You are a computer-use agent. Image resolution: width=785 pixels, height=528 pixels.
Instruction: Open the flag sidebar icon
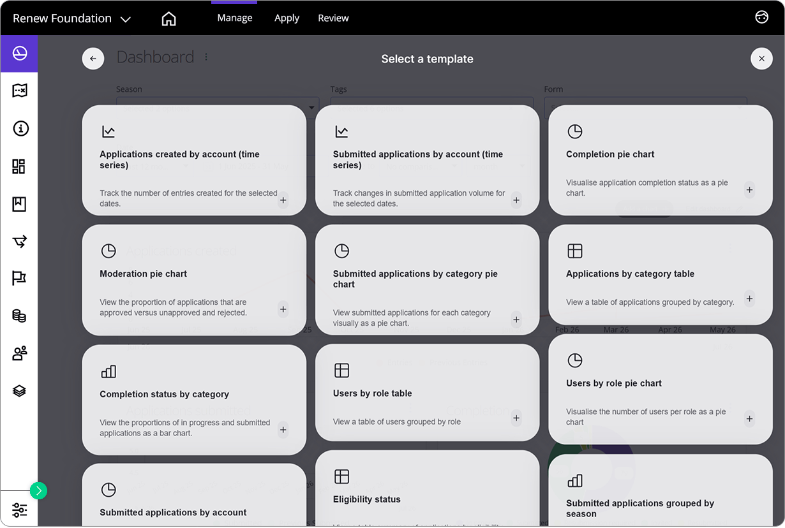pyautogui.click(x=19, y=278)
